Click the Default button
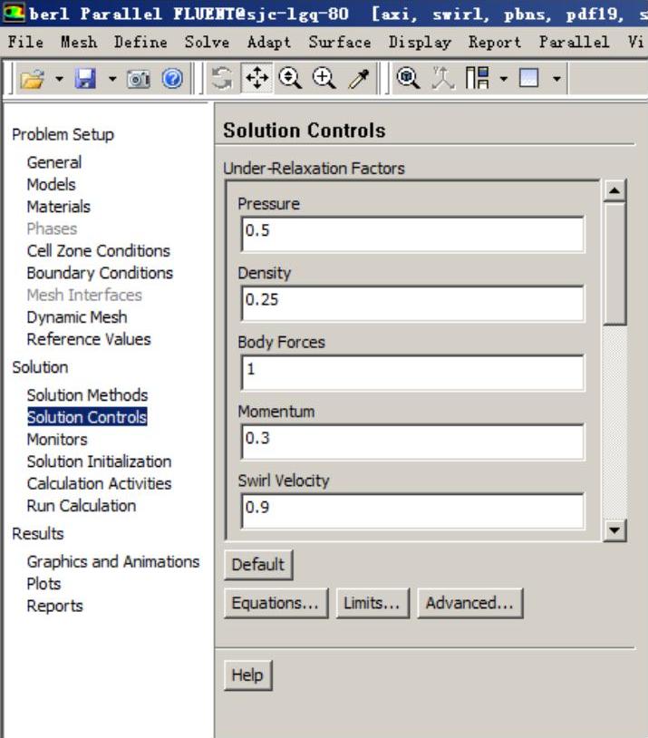The width and height of the screenshot is (648, 738). click(x=258, y=565)
